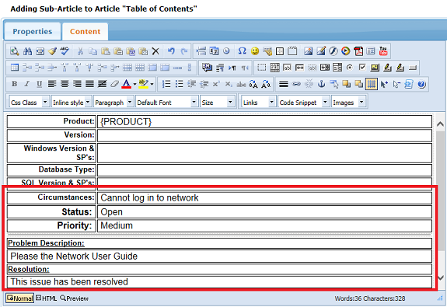This screenshot has height=307, width=447.
Task: Toggle subscript formatting
Action: point(229,84)
